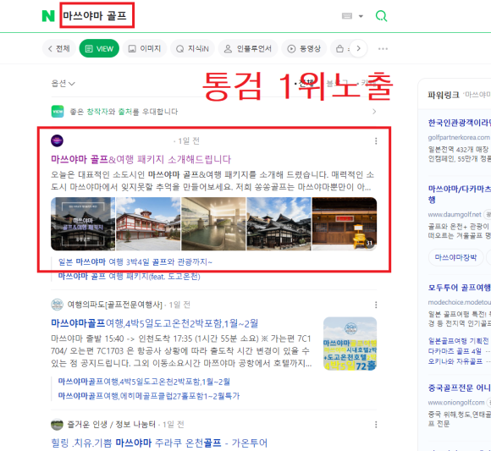Image resolution: width=491 pixels, height=451 pixels.
Task: Open the thumbnail with 골프&여행 패키지 overlay text
Action: (83, 223)
